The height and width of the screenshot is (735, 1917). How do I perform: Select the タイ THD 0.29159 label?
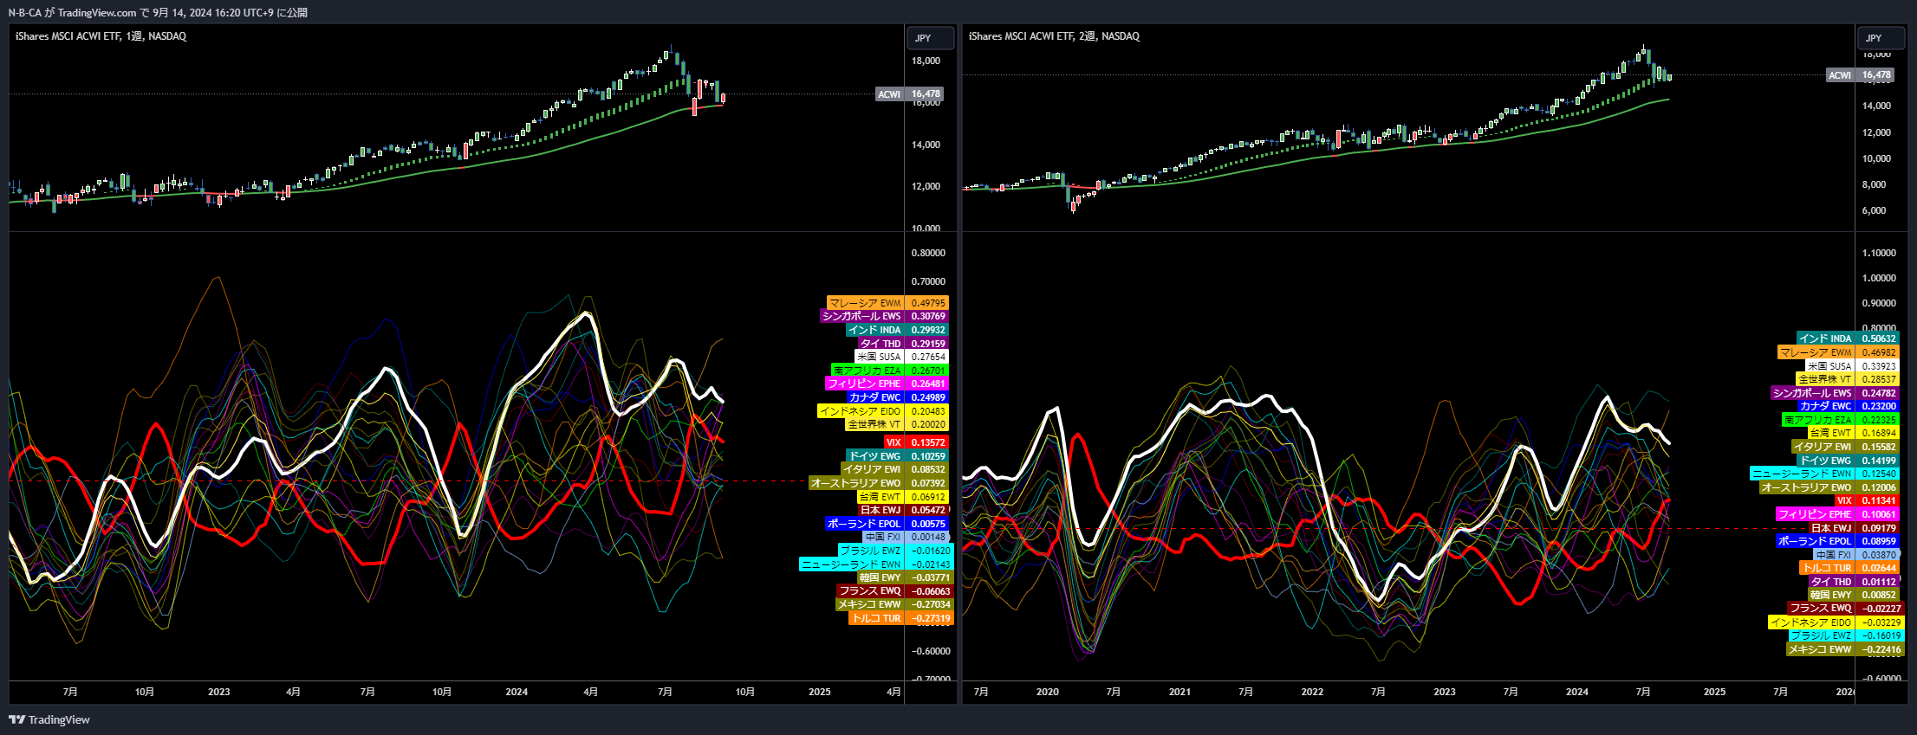coord(903,344)
